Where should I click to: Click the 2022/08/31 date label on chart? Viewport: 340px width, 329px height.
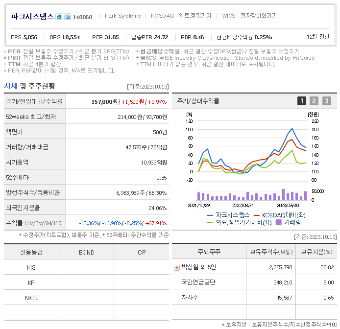[x=243, y=205]
